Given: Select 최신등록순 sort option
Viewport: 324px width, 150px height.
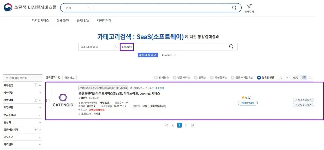Looking at the screenshot, I should (212, 77).
